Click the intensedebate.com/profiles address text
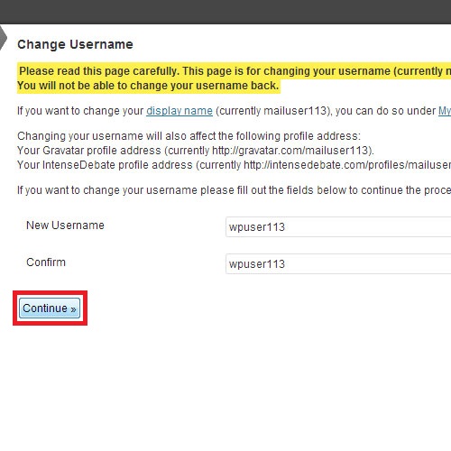This screenshot has height=451, width=451. point(347,165)
